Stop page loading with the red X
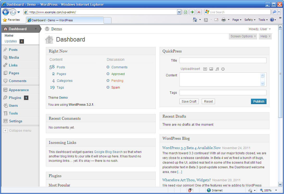The height and width of the screenshot is (194, 284). 199,12
